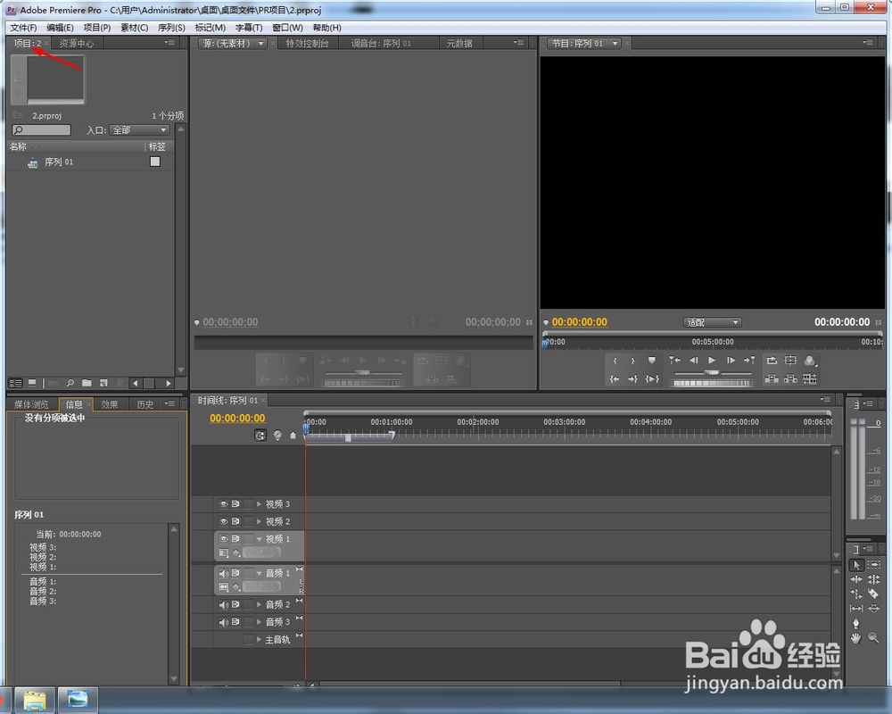The height and width of the screenshot is (714, 892).
Task: Toggle Snap in the timeline header
Action: (x=260, y=436)
